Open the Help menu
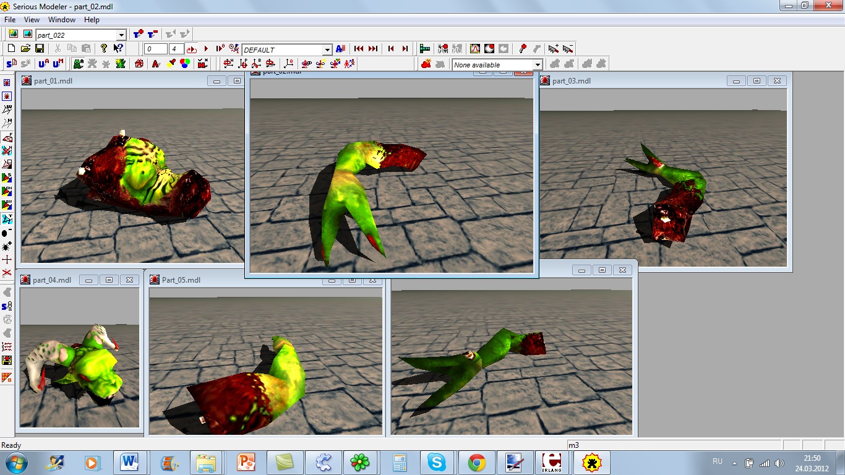Screen dimensions: 845x475 tap(92, 20)
